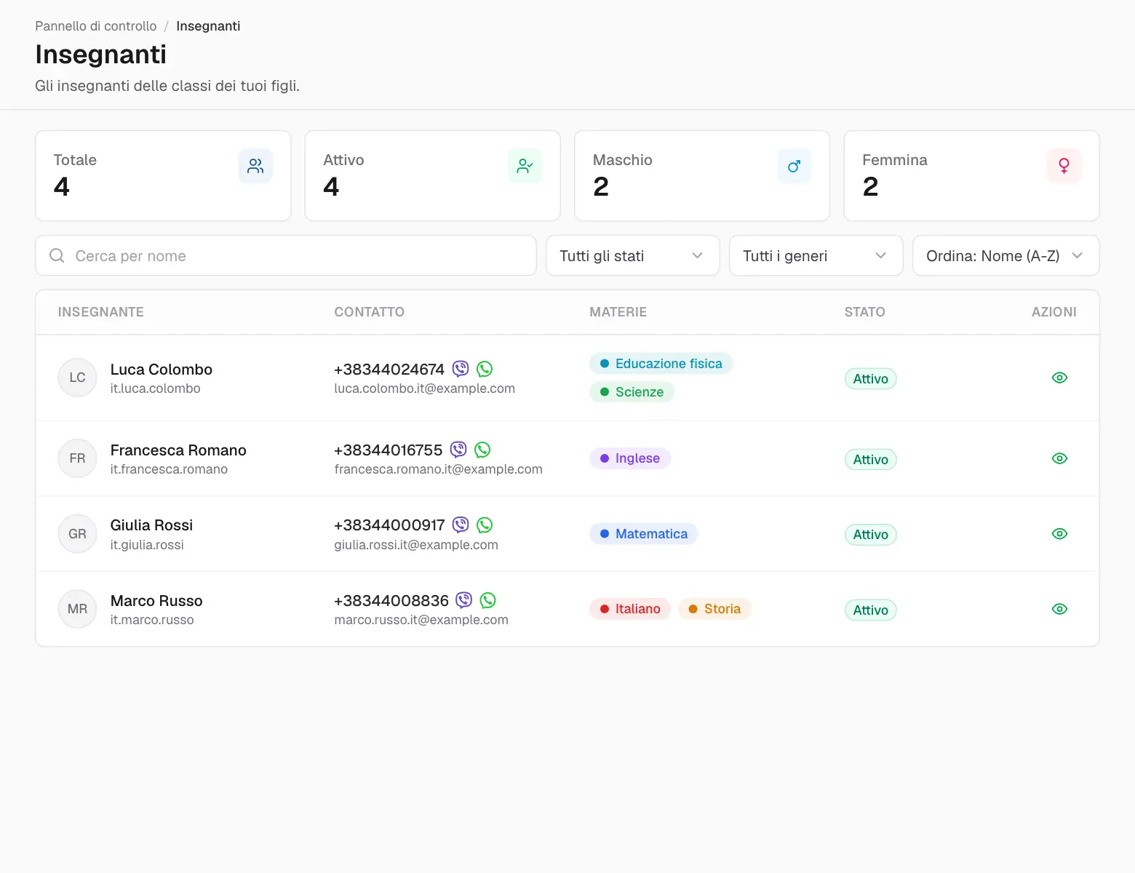Open Viber for Marco Russo
The image size is (1135, 873).
[x=464, y=600]
